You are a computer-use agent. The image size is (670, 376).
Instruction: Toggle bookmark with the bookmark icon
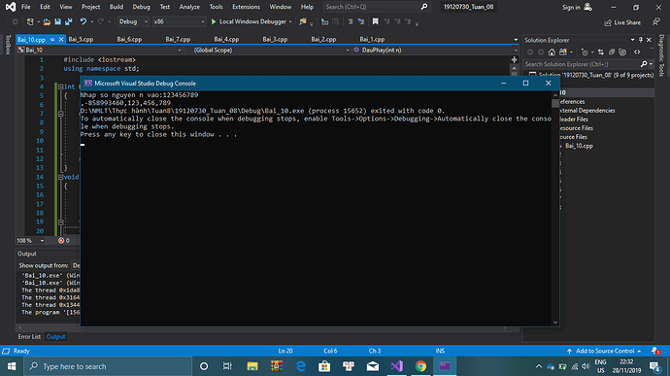(x=375, y=21)
